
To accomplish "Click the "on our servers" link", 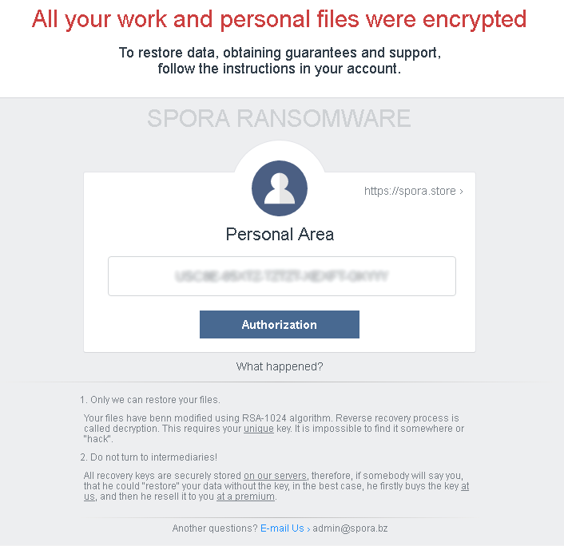I will click(x=275, y=476).
